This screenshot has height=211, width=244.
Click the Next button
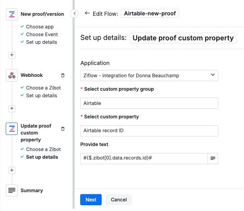91,199
